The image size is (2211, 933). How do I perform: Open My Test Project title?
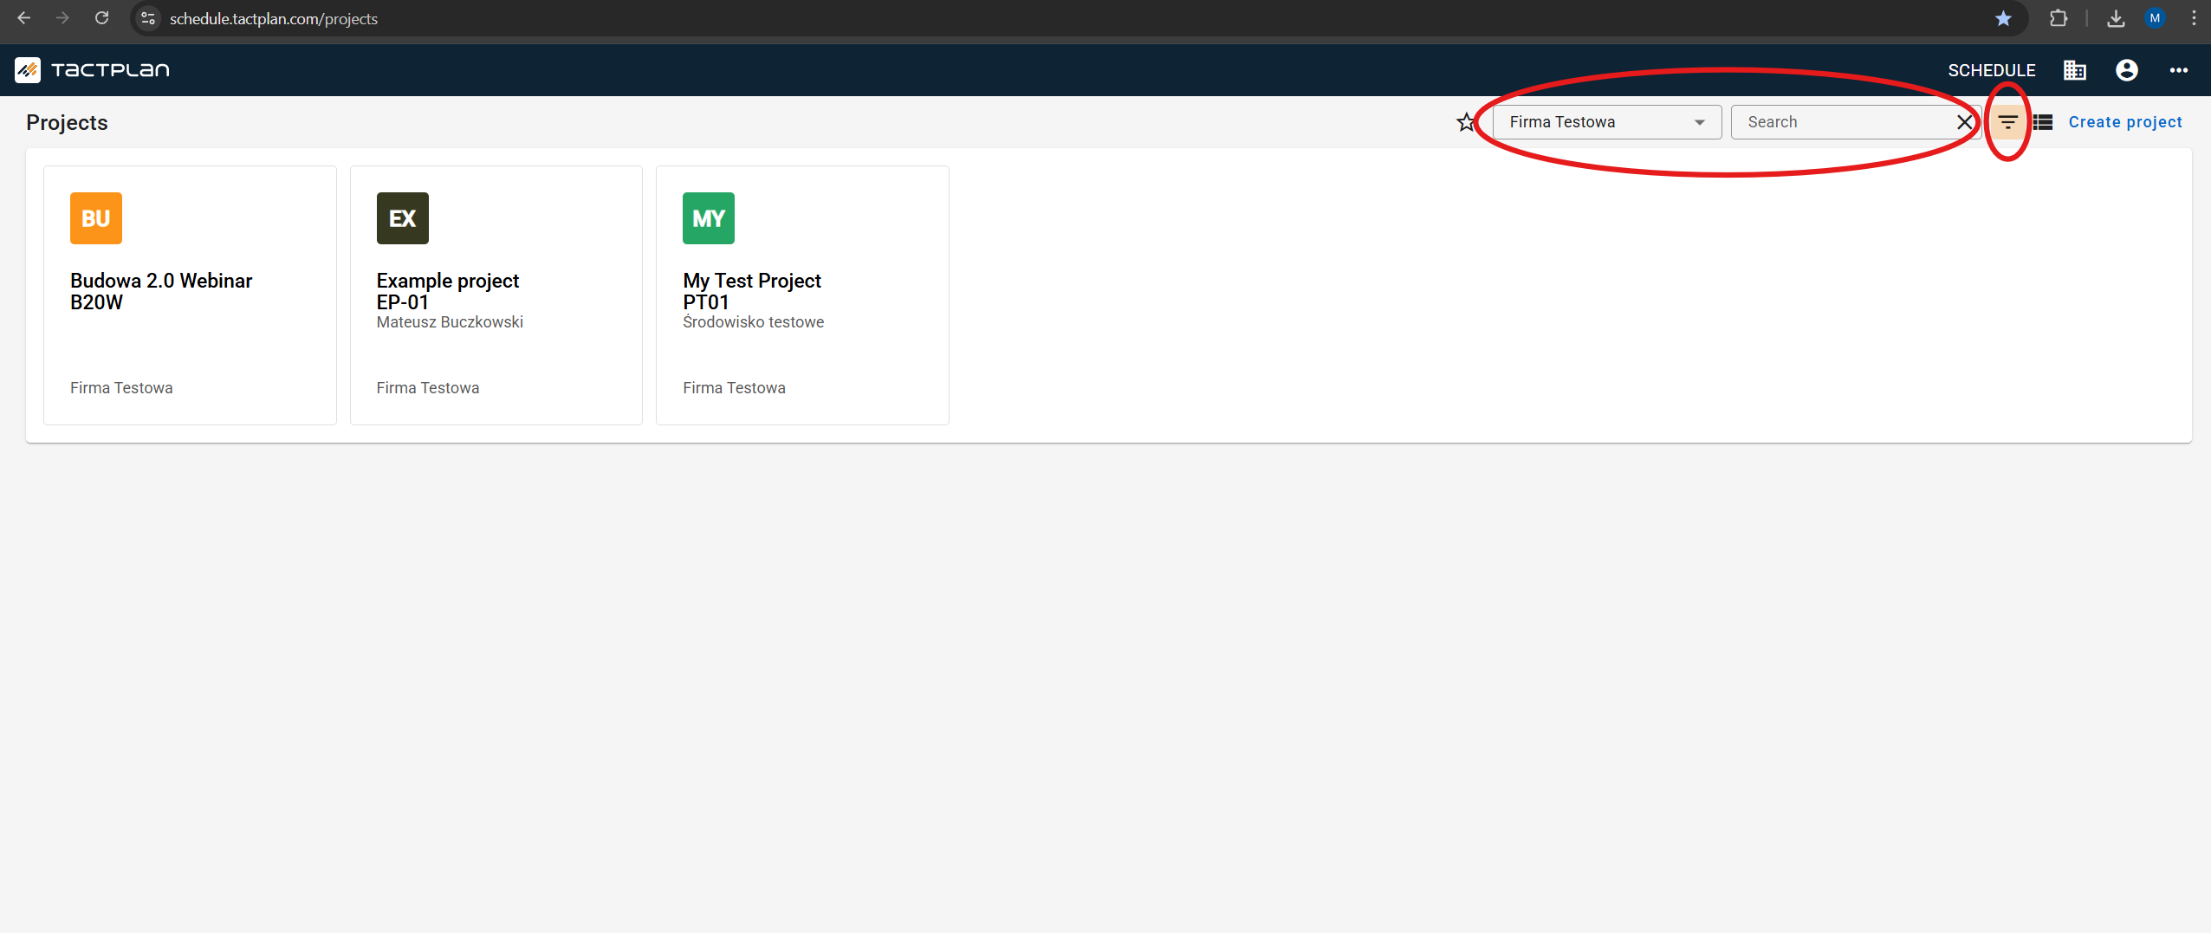pos(752,281)
